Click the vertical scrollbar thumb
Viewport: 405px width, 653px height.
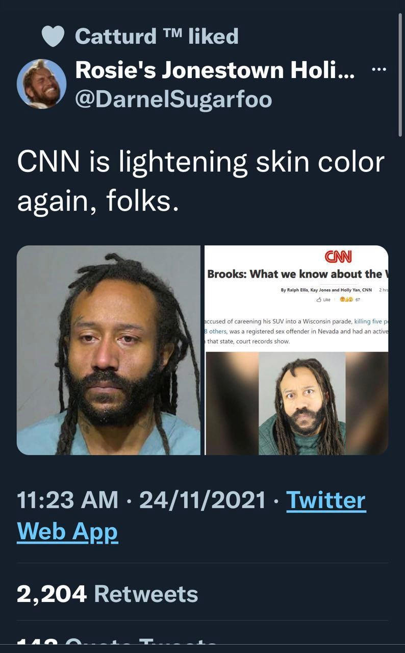399,75
